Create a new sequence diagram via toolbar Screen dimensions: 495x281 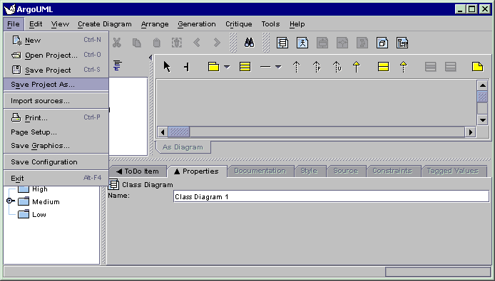(402, 43)
